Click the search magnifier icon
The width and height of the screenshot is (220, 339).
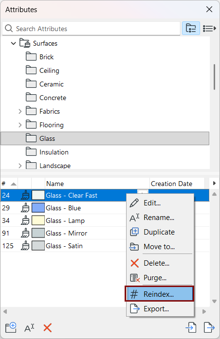tap(9, 28)
